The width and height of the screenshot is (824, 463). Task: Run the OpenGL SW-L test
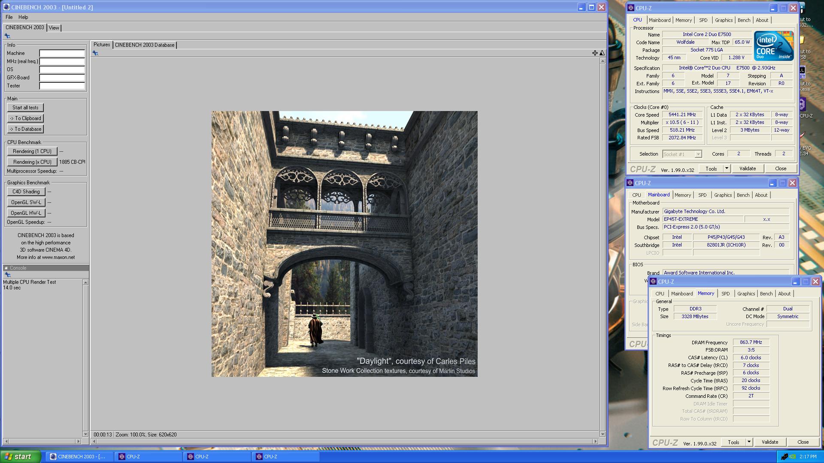click(x=26, y=202)
